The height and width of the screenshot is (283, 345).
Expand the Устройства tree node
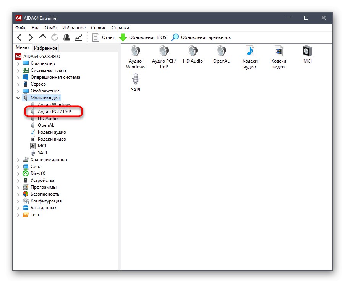pos(18,181)
